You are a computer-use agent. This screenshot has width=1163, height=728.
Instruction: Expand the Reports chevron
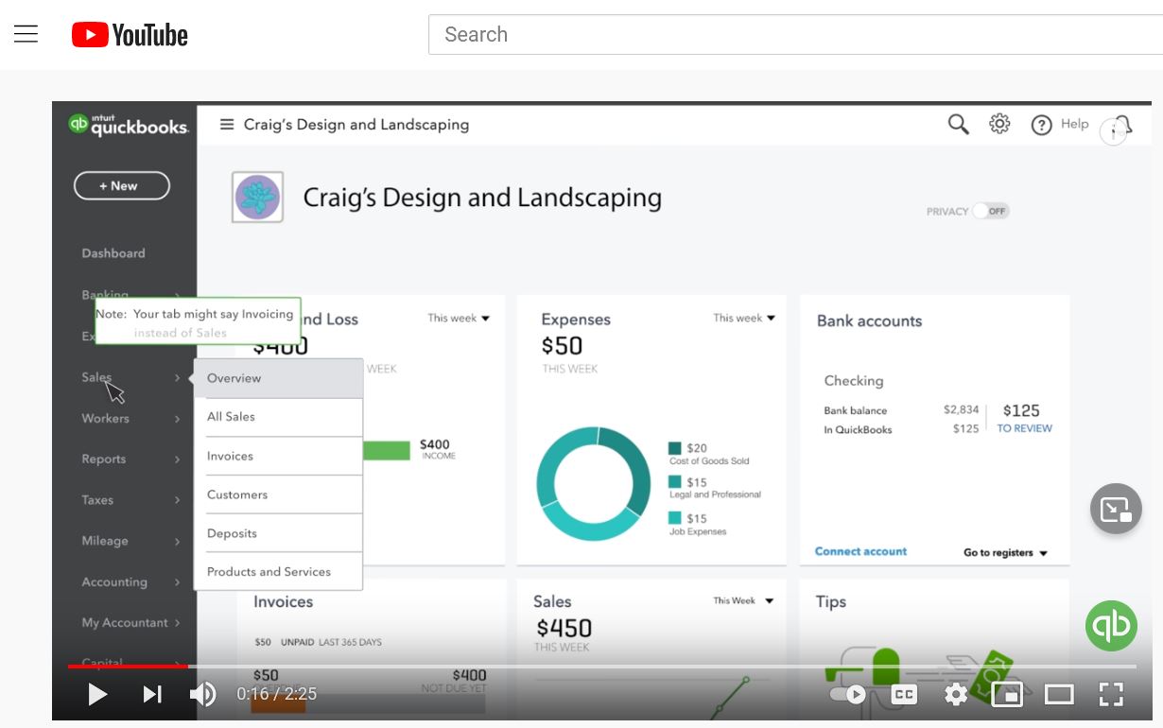click(x=177, y=459)
